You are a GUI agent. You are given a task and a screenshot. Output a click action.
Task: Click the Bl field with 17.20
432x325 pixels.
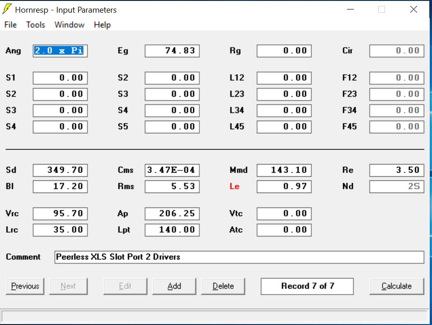[x=60, y=186]
